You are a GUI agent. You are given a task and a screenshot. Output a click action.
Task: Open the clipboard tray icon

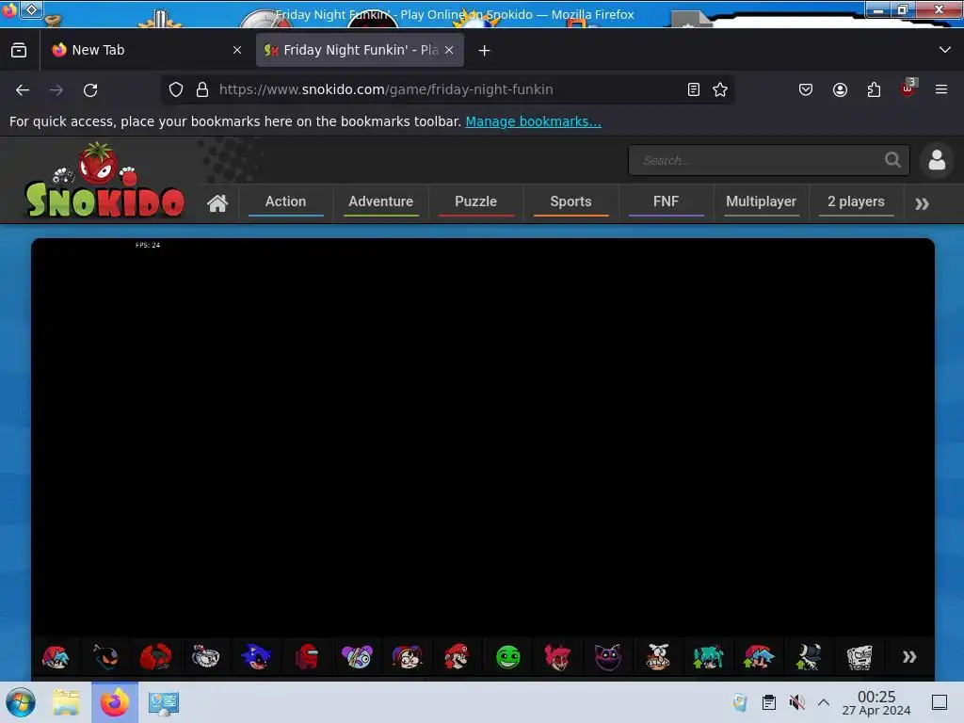point(768,702)
